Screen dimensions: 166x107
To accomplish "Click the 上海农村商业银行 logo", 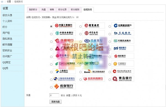I will click(x=64, y=79).
